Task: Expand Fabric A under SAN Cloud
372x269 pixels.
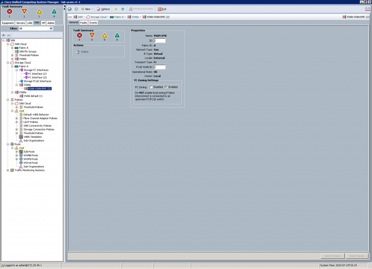Action: [x=12, y=48]
